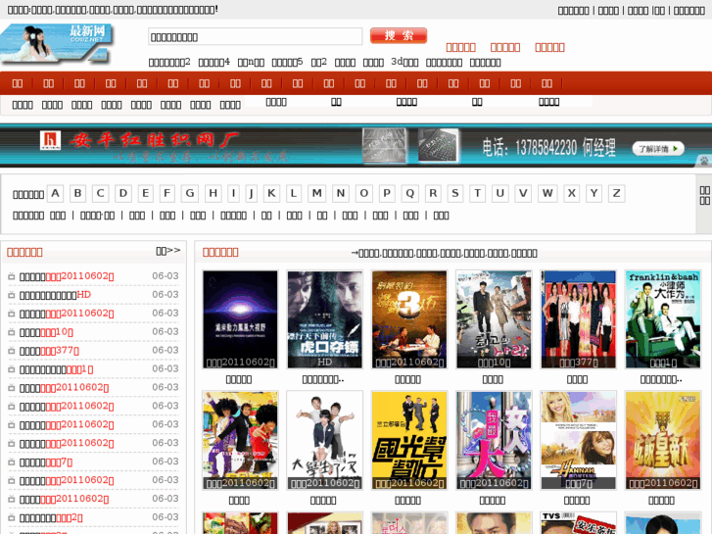
Task: Select letter B in the alphabet index
Action: 77,194
